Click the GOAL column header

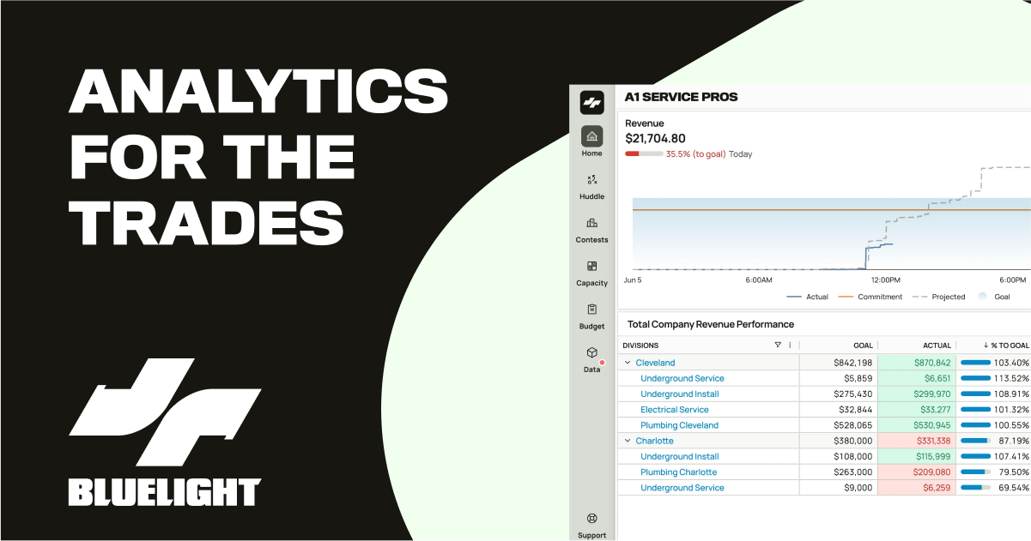(862, 346)
